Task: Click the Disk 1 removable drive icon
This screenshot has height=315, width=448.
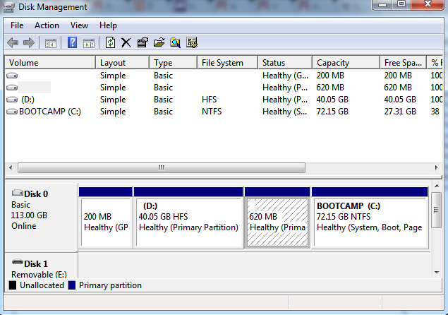Action: [x=18, y=262]
